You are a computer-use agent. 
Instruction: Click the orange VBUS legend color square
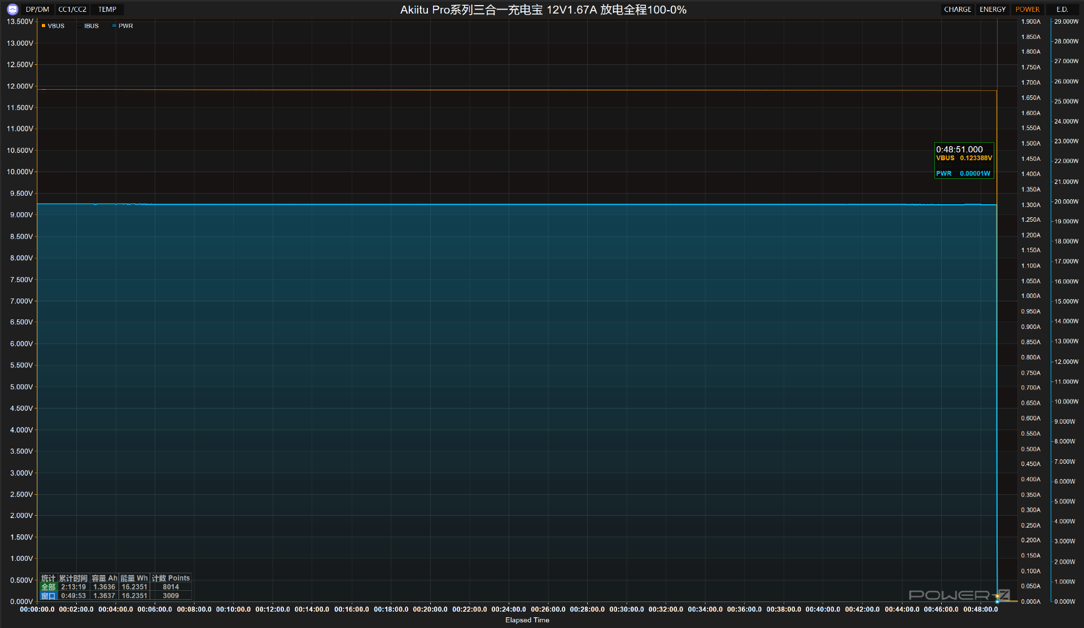tap(43, 26)
